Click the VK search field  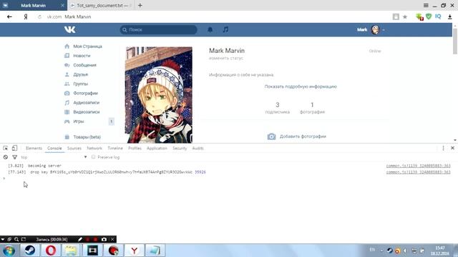159,29
